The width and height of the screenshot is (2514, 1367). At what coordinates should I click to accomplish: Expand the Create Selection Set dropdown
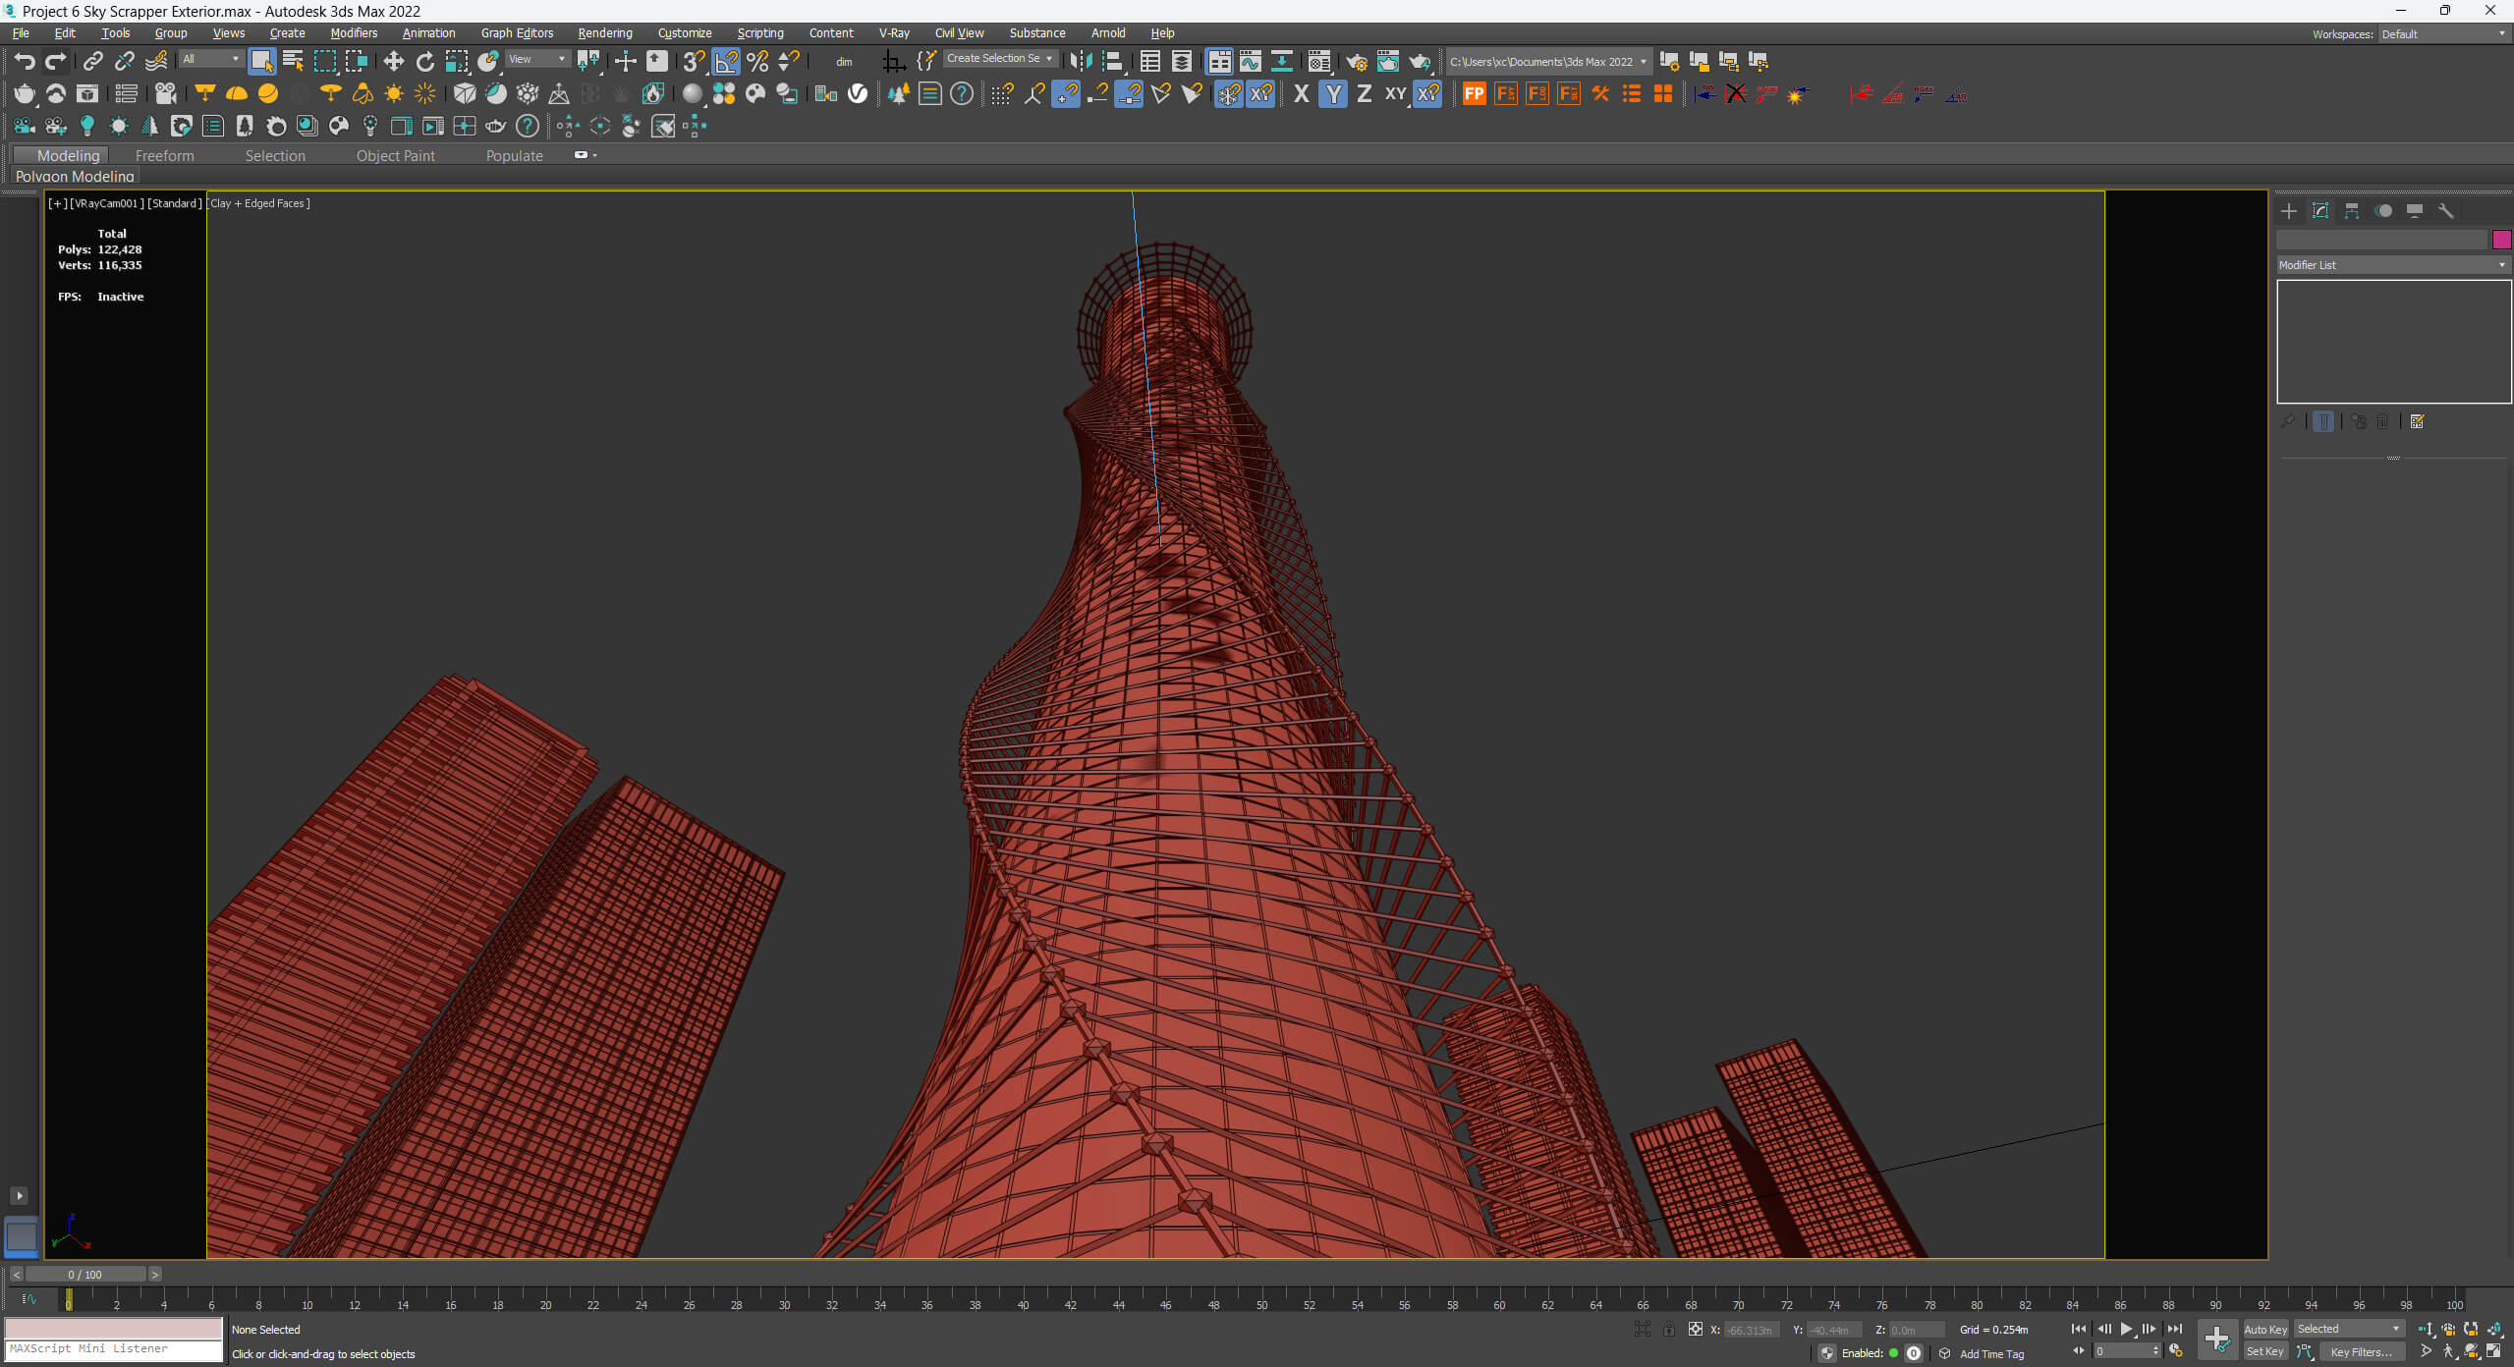pos(1000,59)
